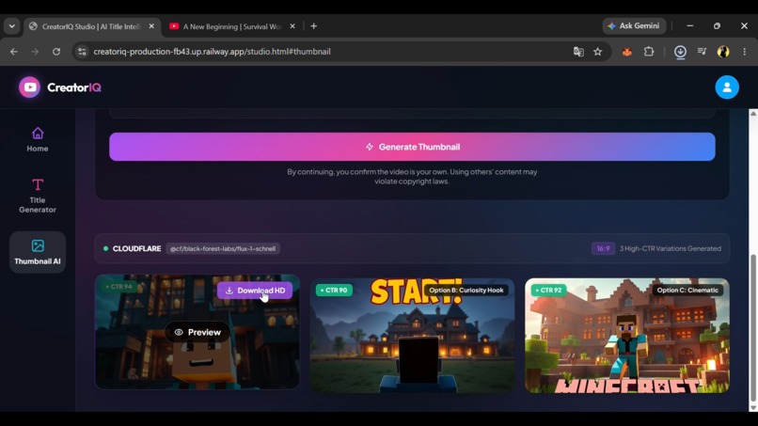Screen dimensions: 758x426
Task: Click the translate page icon
Action: tap(578, 52)
